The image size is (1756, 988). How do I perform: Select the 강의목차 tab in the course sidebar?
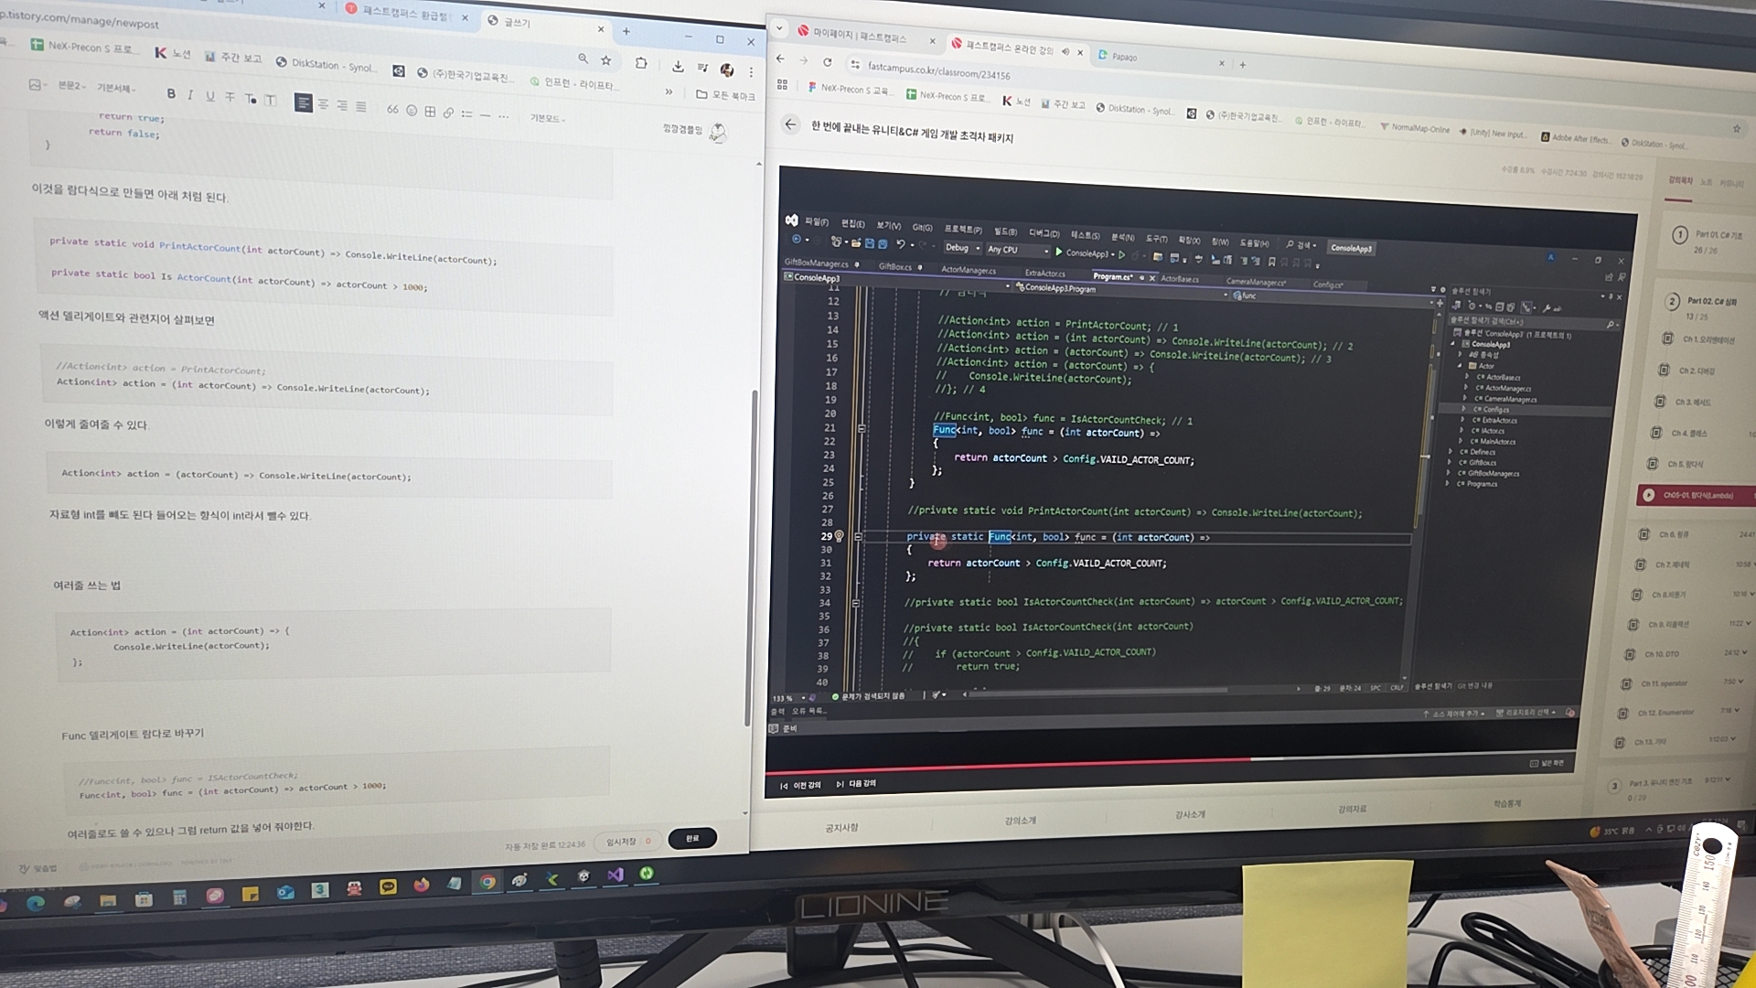(x=1680, y=180)
